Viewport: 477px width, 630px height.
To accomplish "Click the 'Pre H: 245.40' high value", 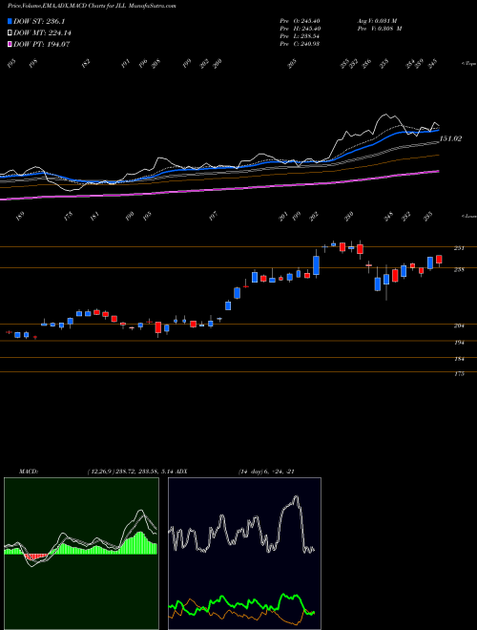I will (300, 29).
